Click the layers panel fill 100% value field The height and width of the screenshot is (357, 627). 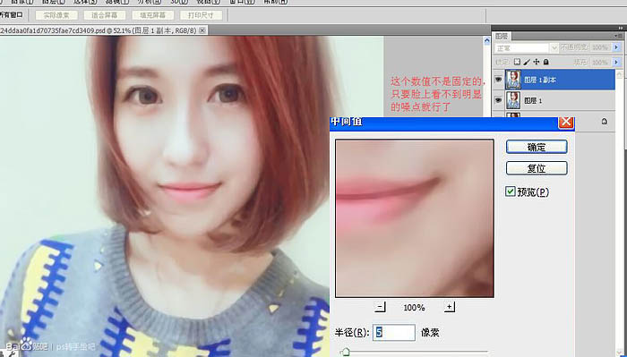[600, 62]
